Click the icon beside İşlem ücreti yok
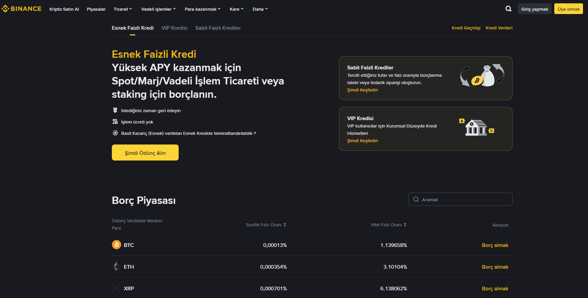The width and height of the screenshot is (588, 298). click(115, 122)
